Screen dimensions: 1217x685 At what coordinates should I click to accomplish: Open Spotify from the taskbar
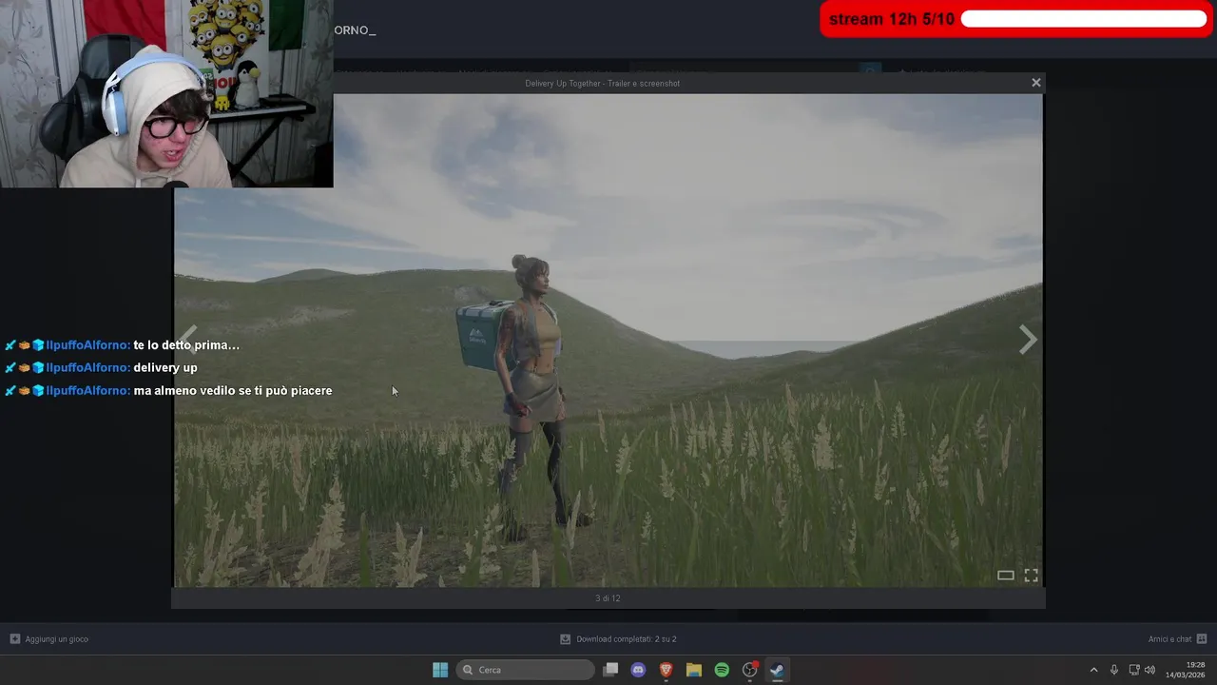[722, 670]
